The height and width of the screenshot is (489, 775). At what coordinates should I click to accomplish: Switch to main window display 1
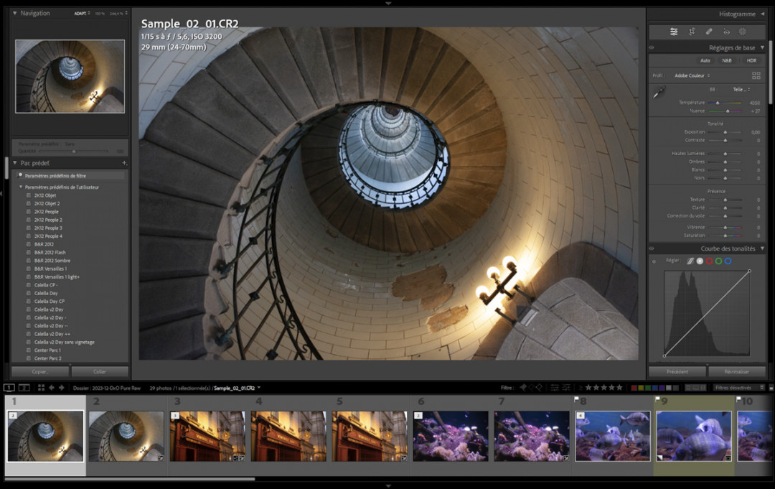(x=9, y=388)
